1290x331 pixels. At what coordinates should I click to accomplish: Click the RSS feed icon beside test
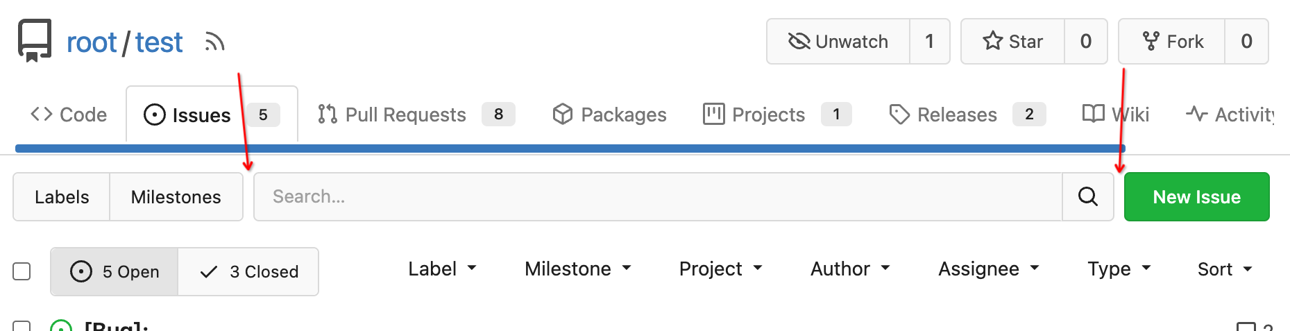[215, 42]
